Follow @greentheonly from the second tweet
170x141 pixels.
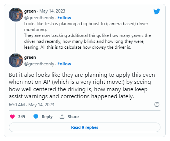(x=64, y=64)
